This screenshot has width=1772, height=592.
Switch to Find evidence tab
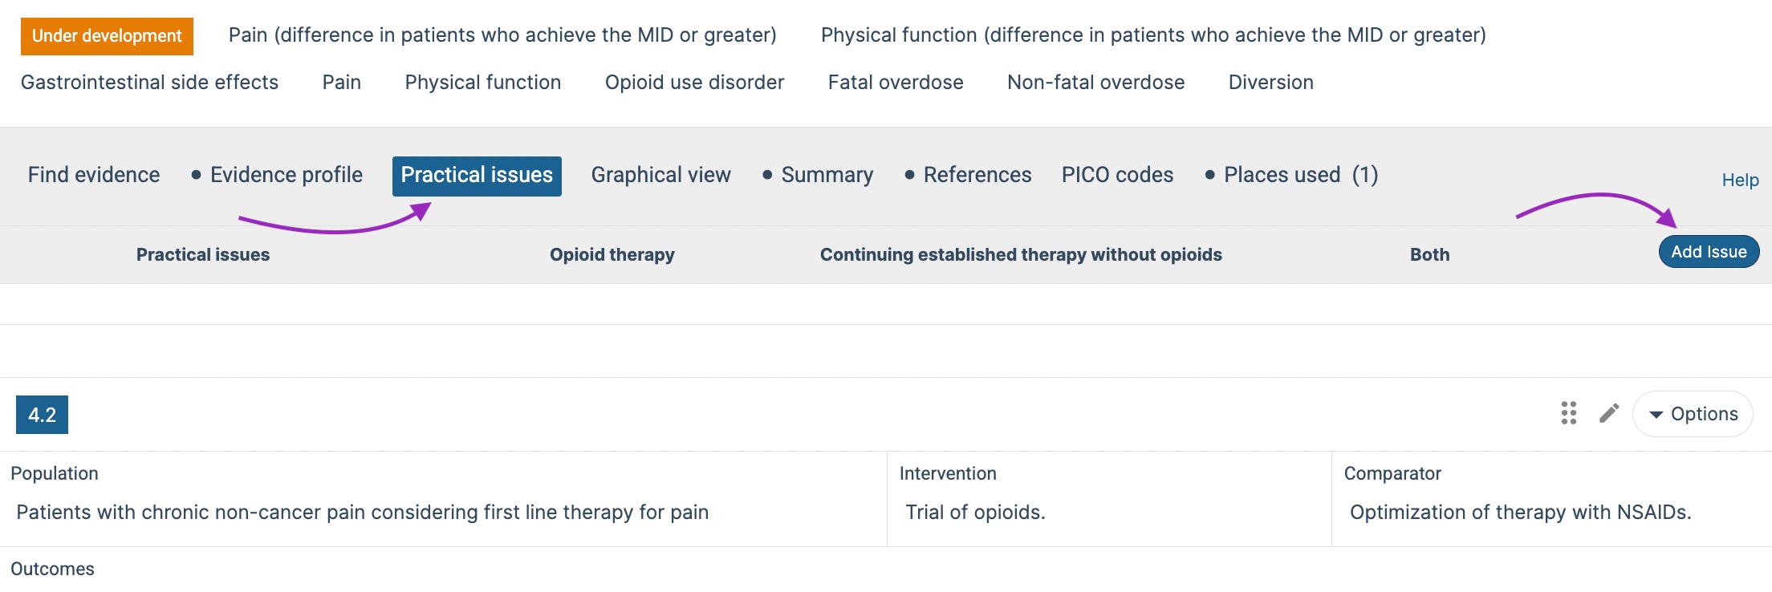[x=94, y=175]
